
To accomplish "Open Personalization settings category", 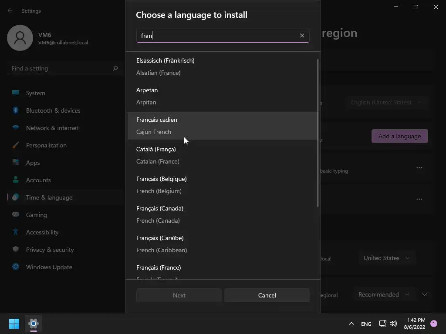I will pos(65,145).
